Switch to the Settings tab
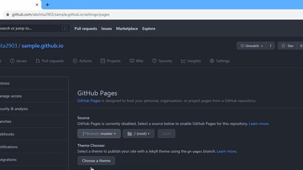 click(x=220, y=61)
